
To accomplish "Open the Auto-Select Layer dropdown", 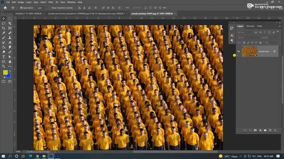I will pyautogui.click(x=40, y=8).
